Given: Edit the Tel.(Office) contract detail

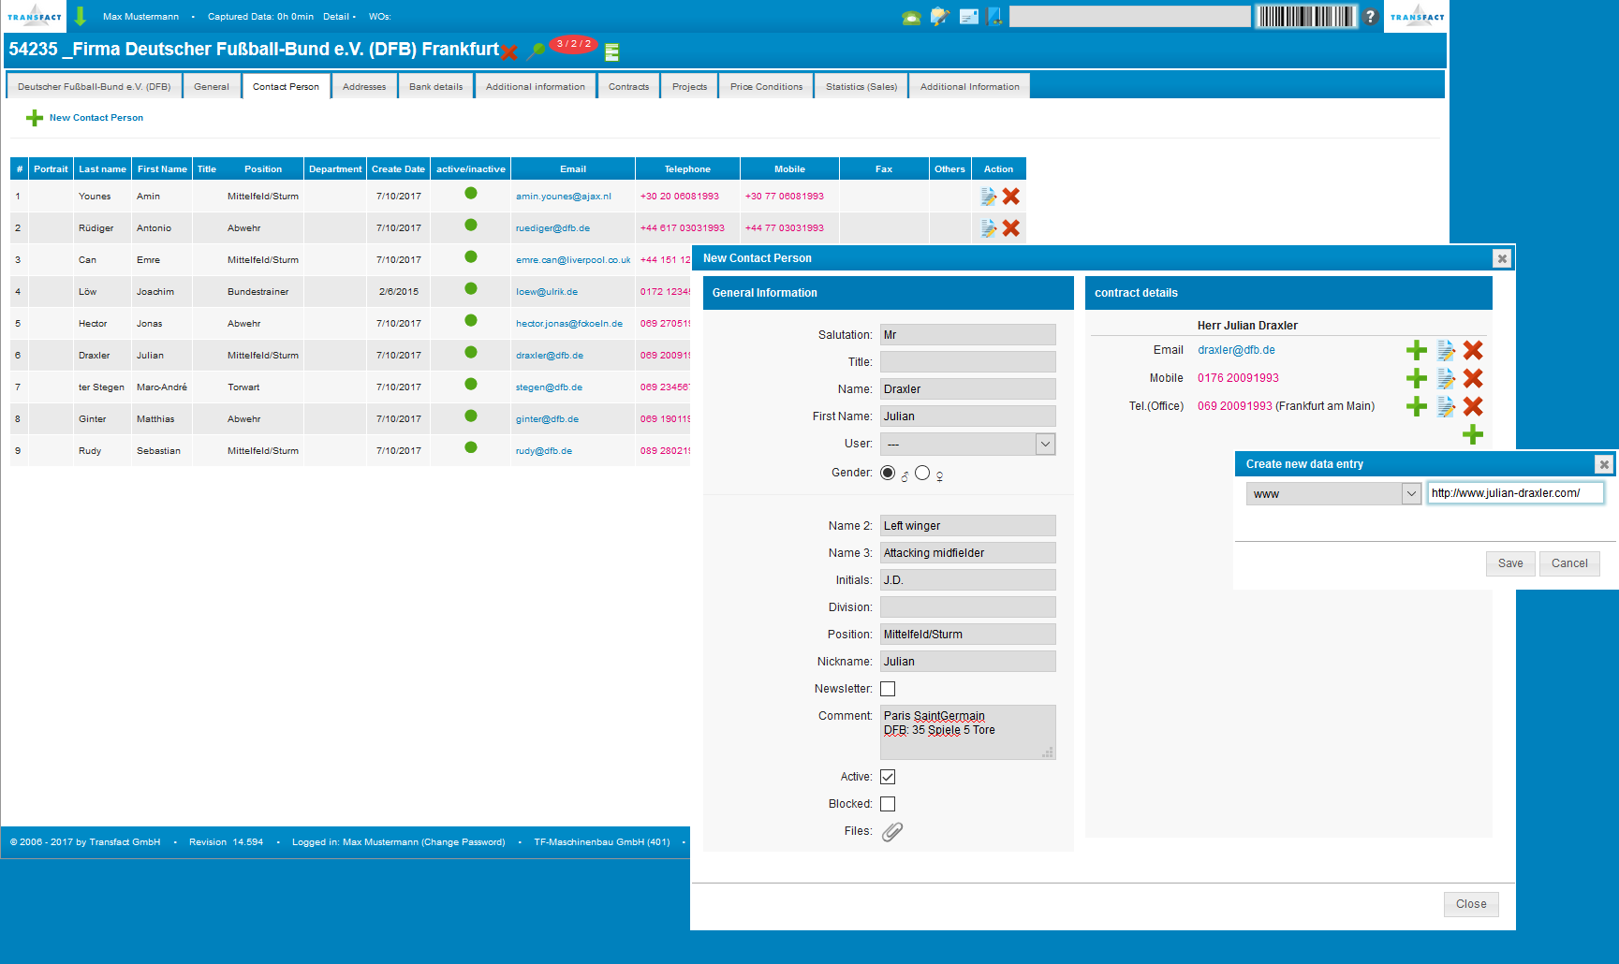Looking at the screenshot, I should (x=1446, y=407).
